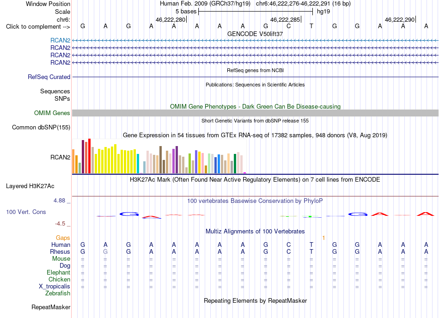Viewport: 439px width, 318px height.
Task: Click the light blue RCAN2 transcript label
Action: 60,40
